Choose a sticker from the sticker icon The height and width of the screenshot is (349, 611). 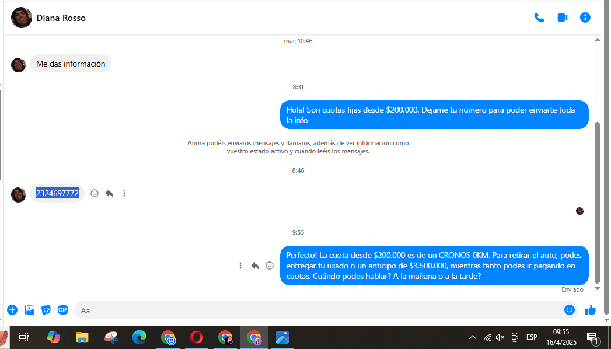pyautogui.click(x=46, y=310)
